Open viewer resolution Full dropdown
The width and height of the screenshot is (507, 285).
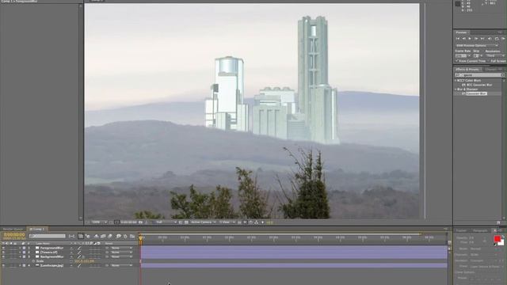click(x=166, y=222)
